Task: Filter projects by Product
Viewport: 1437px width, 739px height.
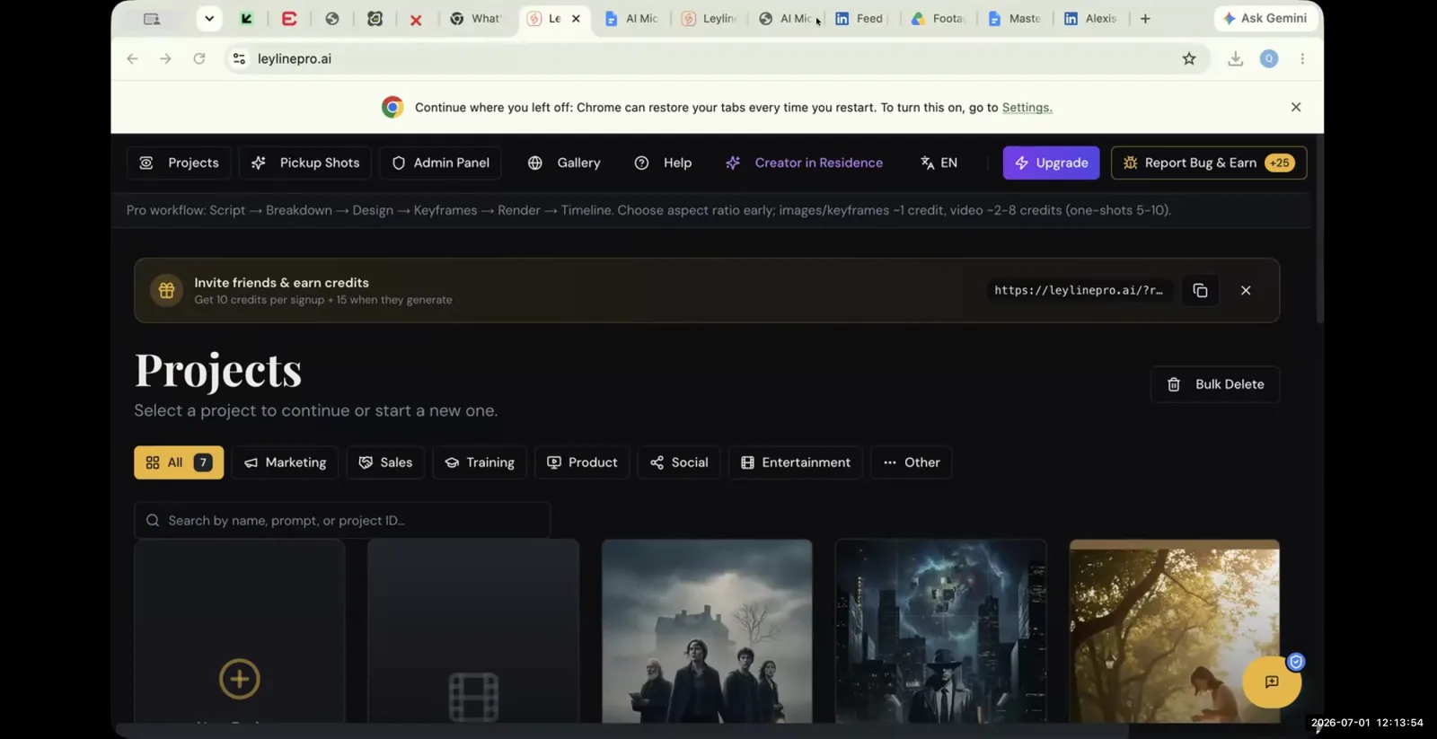Action: point(582,462)
